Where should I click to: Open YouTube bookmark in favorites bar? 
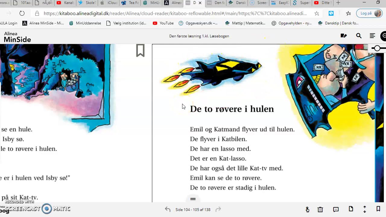[x=163, y=23]
